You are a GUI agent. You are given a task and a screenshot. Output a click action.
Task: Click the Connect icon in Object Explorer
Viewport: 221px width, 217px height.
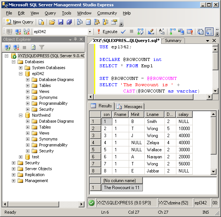coord(7,48)
